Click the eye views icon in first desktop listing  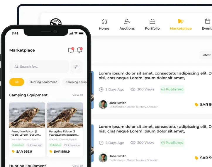click(x=133, y=89)
